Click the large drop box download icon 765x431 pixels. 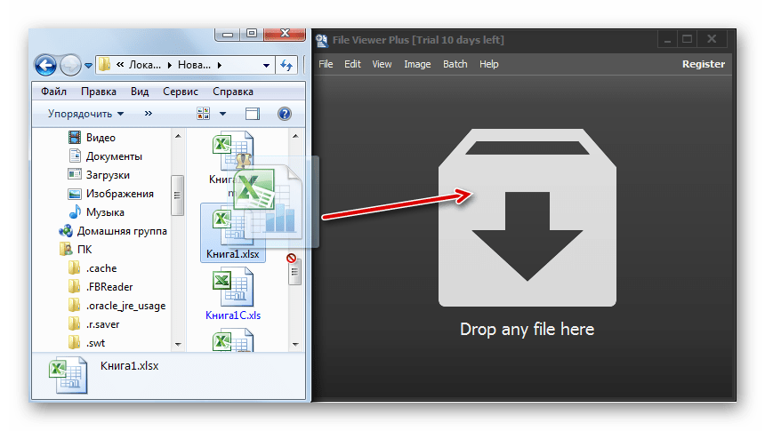tap(527, 218)
